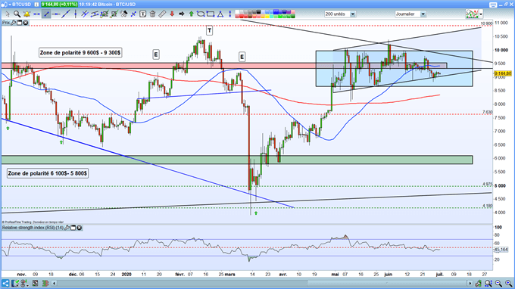Select the vertical line tool
The height and width of the screenshot is (289, 515).
[76, 14]
